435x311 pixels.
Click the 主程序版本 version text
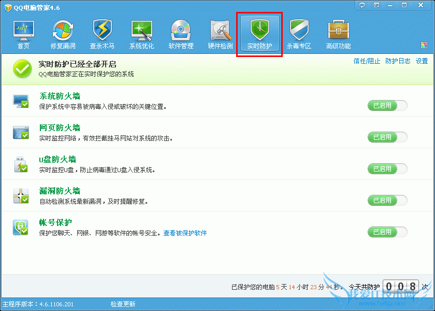pyautogui.click(x=38, y=304)
